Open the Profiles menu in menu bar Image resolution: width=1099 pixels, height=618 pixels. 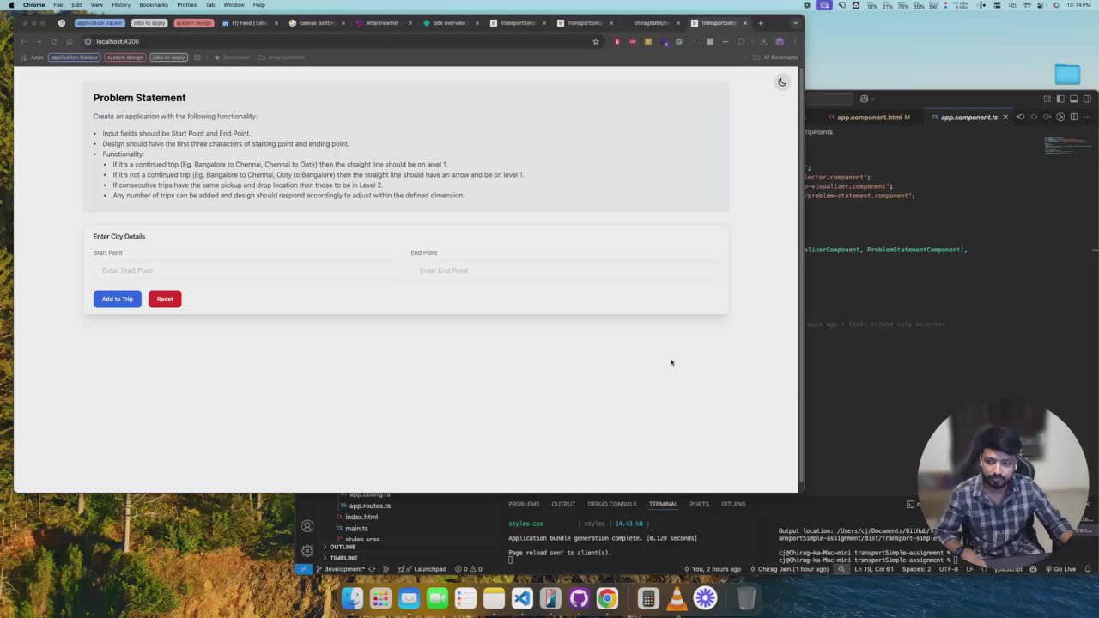[x=187, y=5]
